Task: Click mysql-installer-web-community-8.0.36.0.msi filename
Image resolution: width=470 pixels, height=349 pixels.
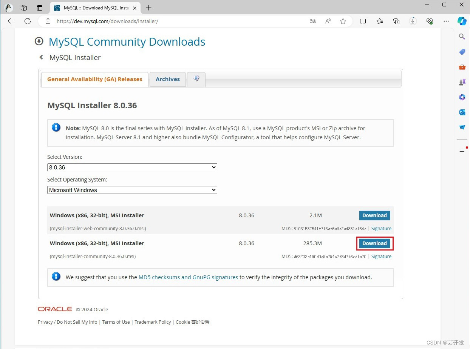Action: (x=98, y=229)
